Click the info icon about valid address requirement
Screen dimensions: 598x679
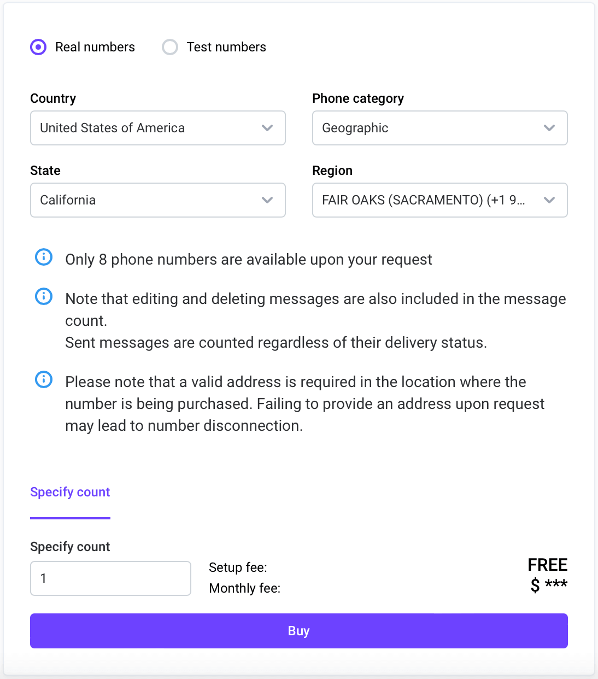44,379
